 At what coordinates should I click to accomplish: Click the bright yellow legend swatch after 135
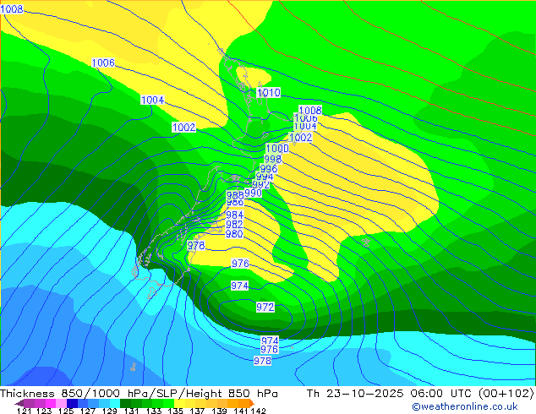180,403
